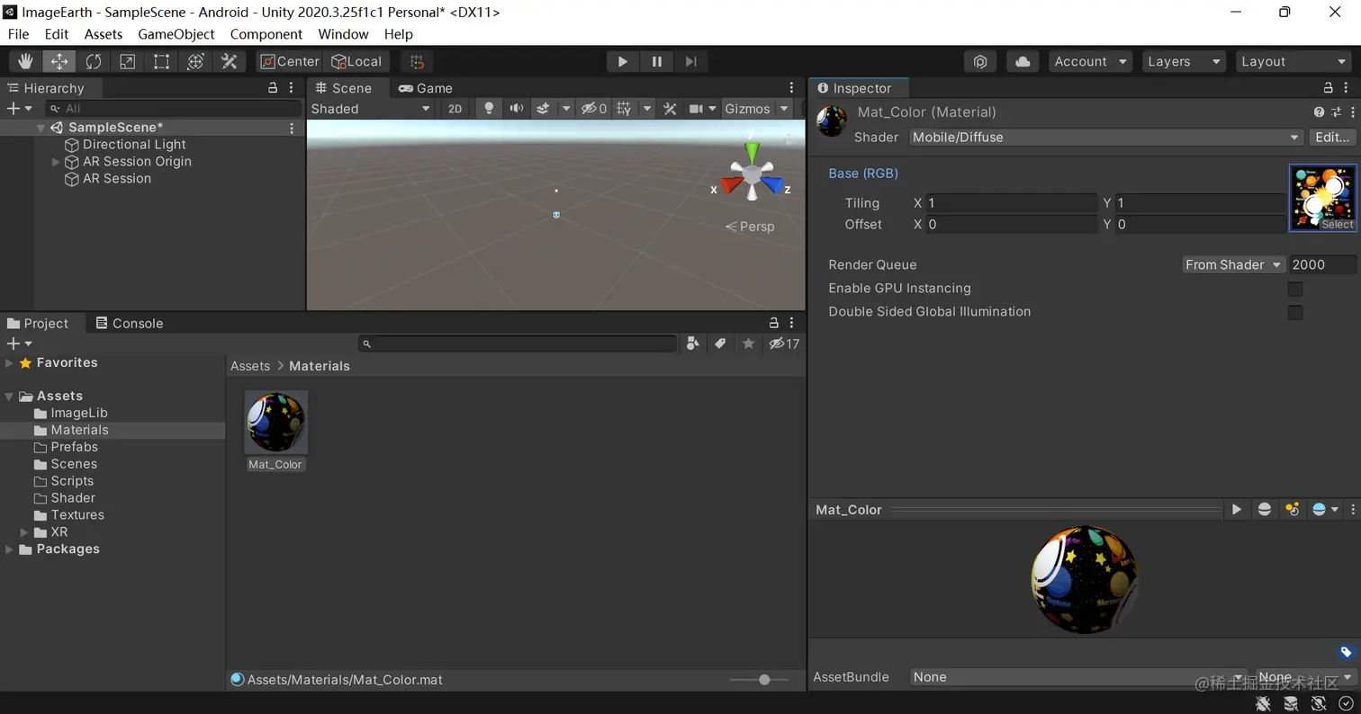Image resolution: width=1361 pixels, height=714 pixels.
Task: Open material preset selector icon
Action: [1336, 112]
